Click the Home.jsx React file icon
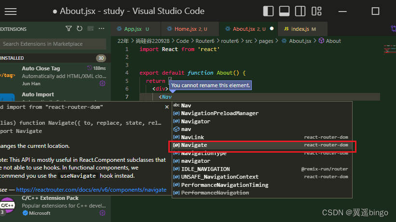This screenshot has width=396, height=222. [x=169, y=29]
